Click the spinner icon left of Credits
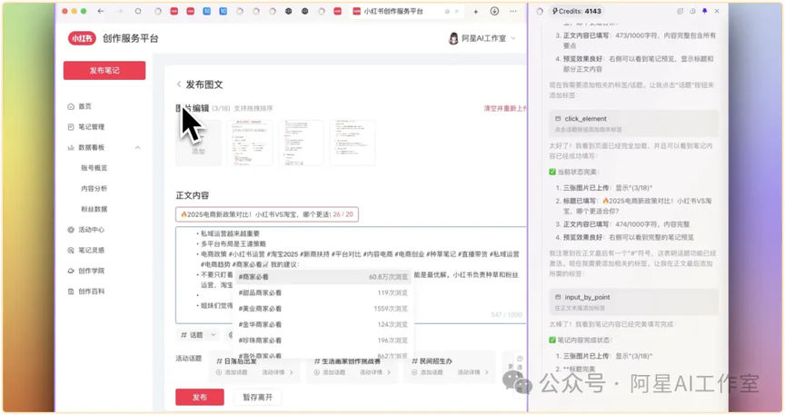This screenshot has height=415, width=785. [x=540, y=11]
